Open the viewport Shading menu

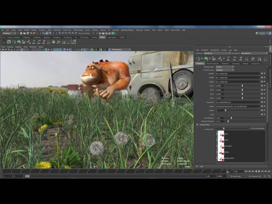pos(10,47)
